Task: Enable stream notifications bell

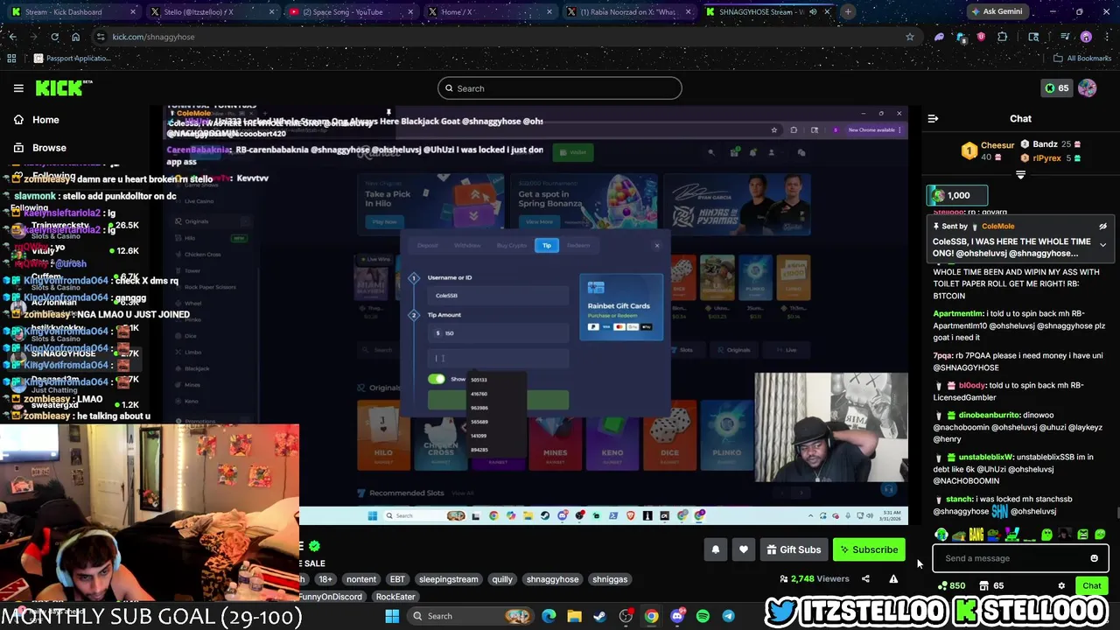Action: (715, 549)
